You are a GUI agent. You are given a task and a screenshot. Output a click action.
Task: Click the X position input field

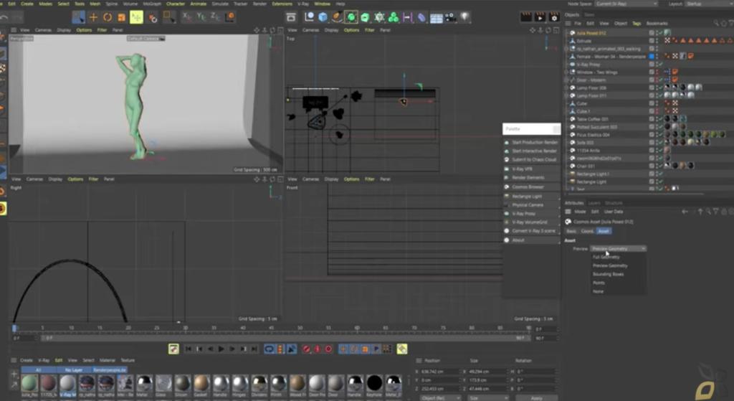click(440, 372)
